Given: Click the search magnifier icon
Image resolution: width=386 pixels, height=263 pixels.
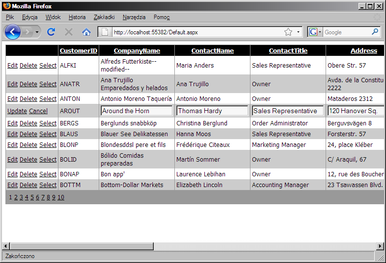Looking at the screenshot, I should pos(375,32).
